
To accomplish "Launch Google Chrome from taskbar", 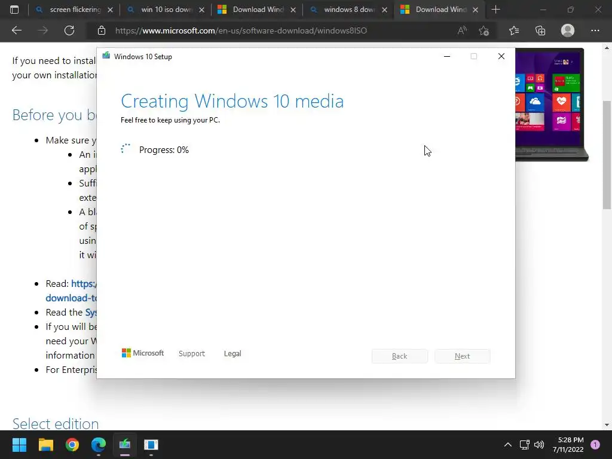I will [72, 445].
